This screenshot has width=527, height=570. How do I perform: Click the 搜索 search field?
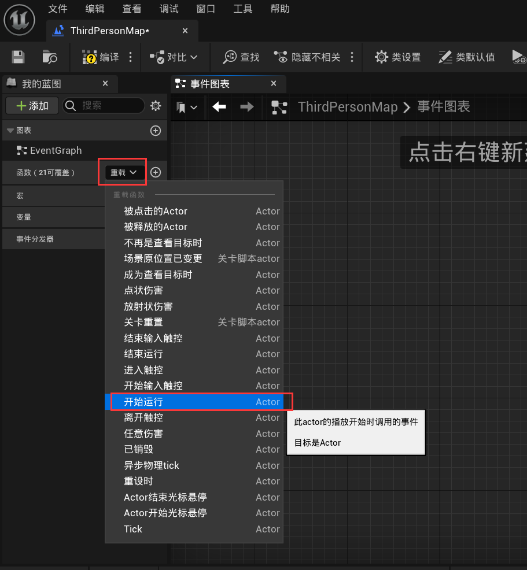pyautogui.click(x=104, y=106)
